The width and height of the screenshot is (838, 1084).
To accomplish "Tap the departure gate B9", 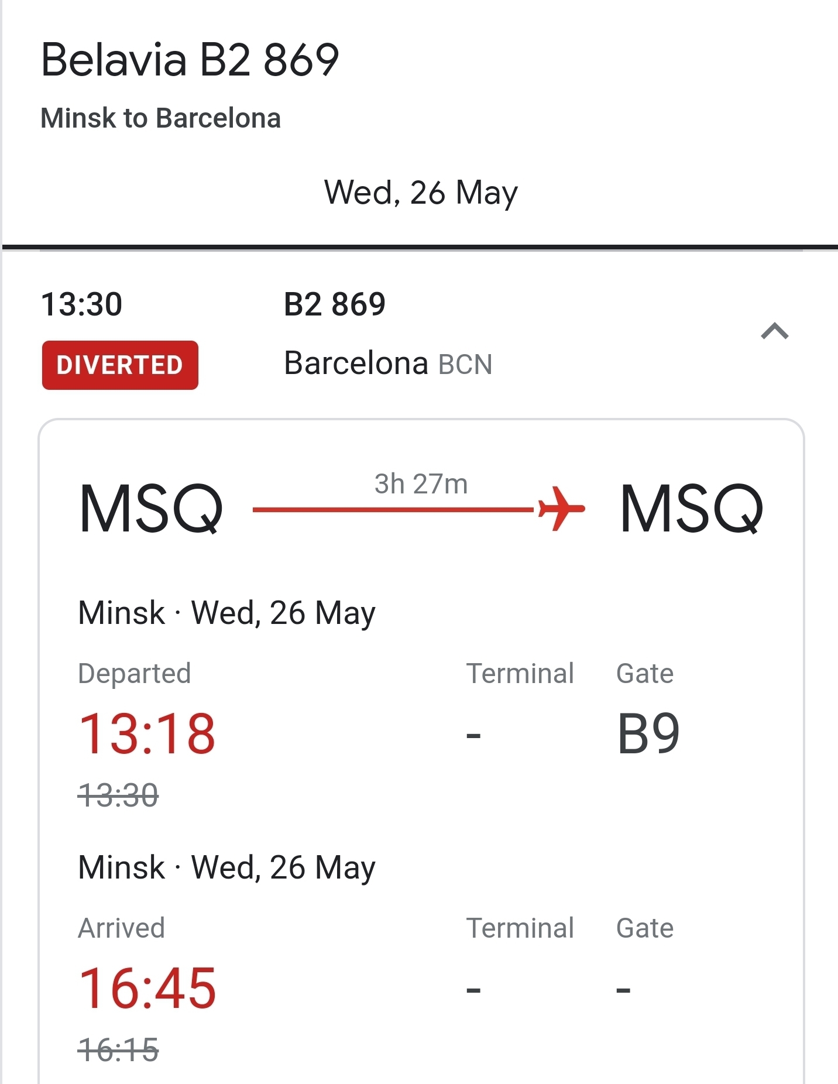I will 648,733.
